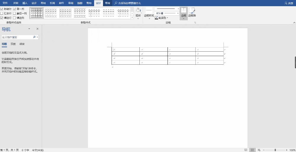Activate the 边框刷 border painter tool
The image size is (296, 152).
coord(192,12)
